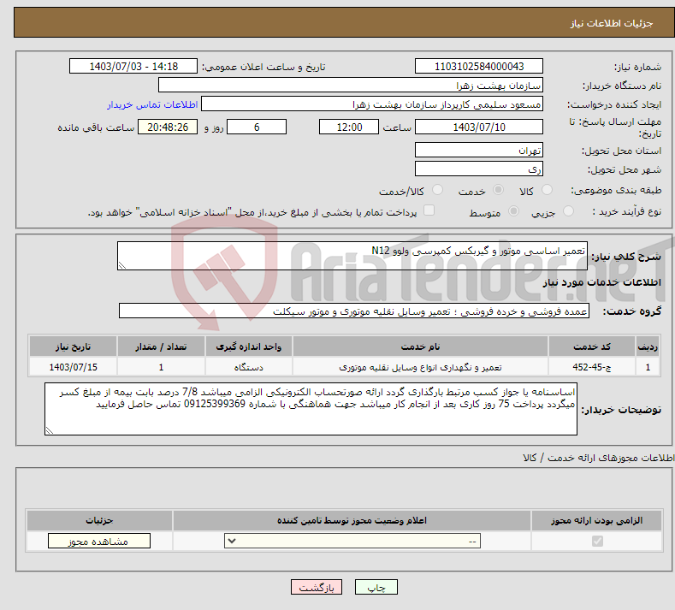Click the service name cell in row 1
Image resolution: width=675 pixels, height=610 pixels.
420,367
